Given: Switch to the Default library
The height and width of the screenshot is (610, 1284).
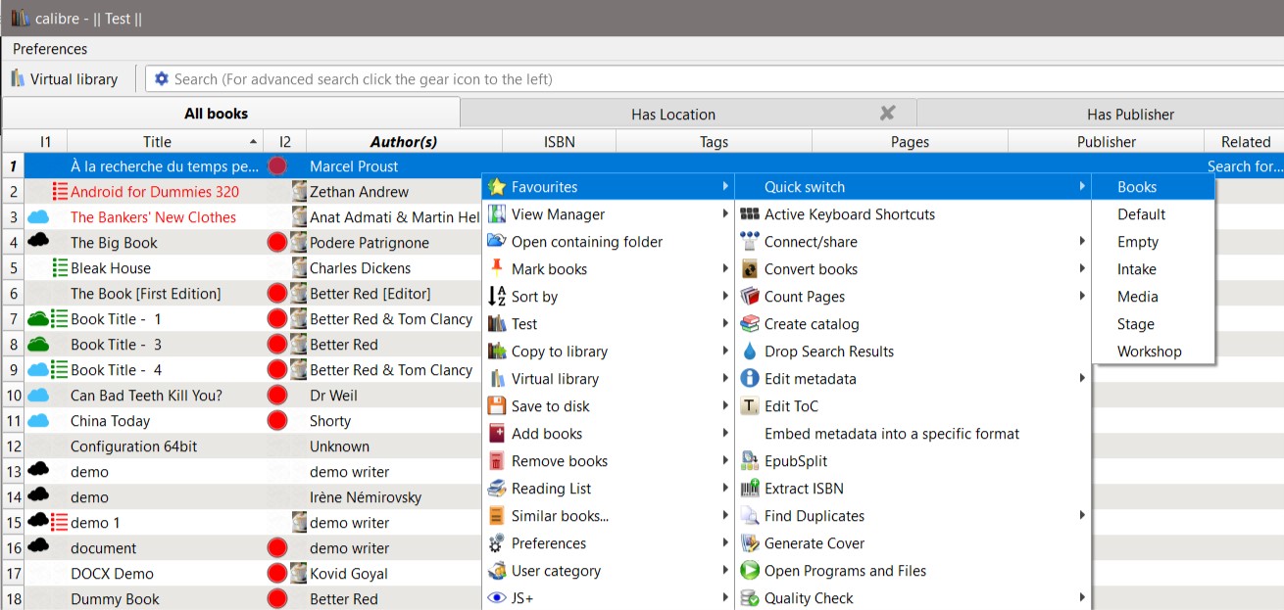Looking at the screenshot, I should [1153, 214].
